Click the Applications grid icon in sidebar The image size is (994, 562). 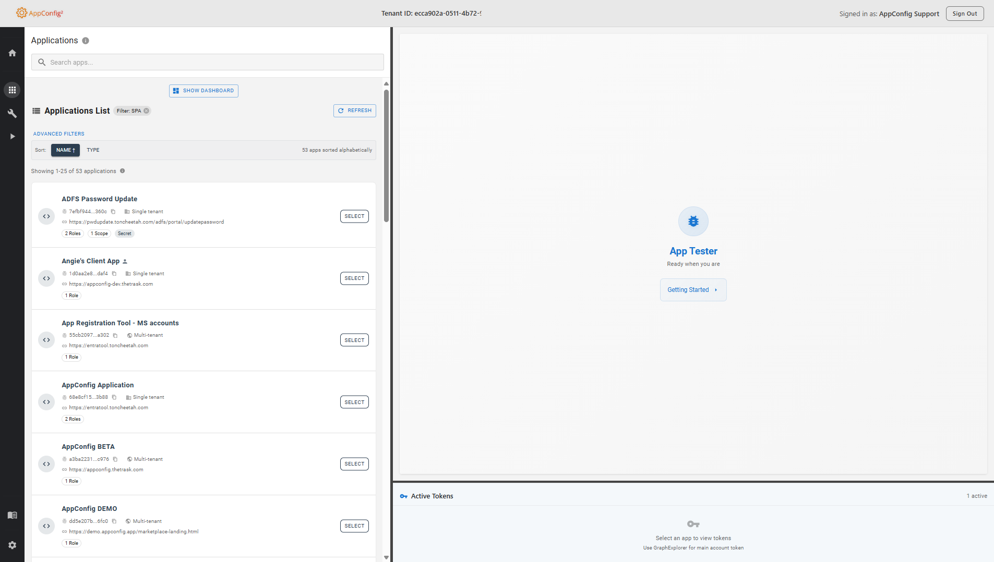click(12, 90)
